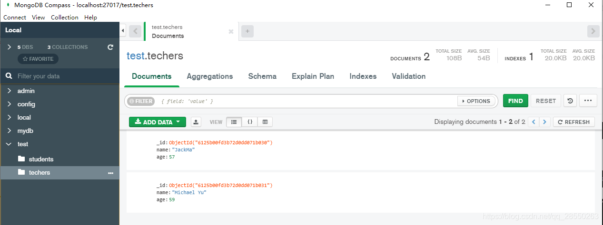
Task: Switch to table view
Action: click(265, 122)
